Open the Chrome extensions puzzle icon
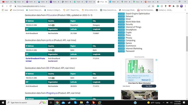 point(173,6)
